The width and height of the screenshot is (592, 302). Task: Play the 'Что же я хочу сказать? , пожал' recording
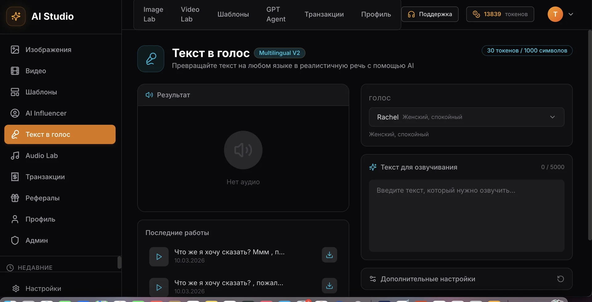click(x=159, y=287)
